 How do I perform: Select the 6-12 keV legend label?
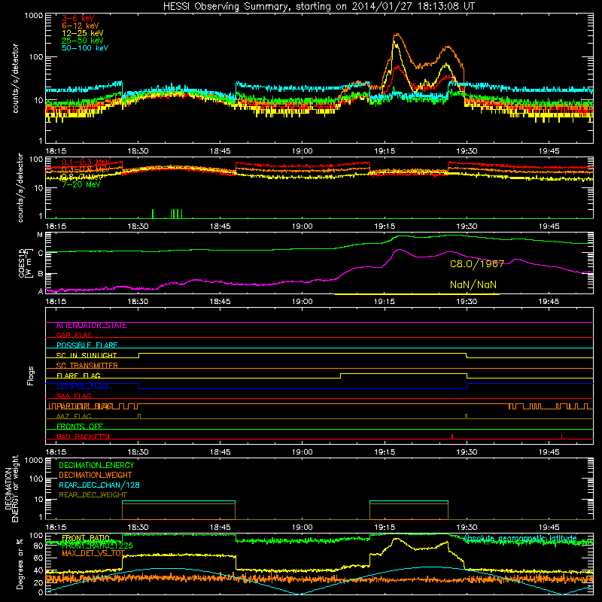[x=81, y=26]
